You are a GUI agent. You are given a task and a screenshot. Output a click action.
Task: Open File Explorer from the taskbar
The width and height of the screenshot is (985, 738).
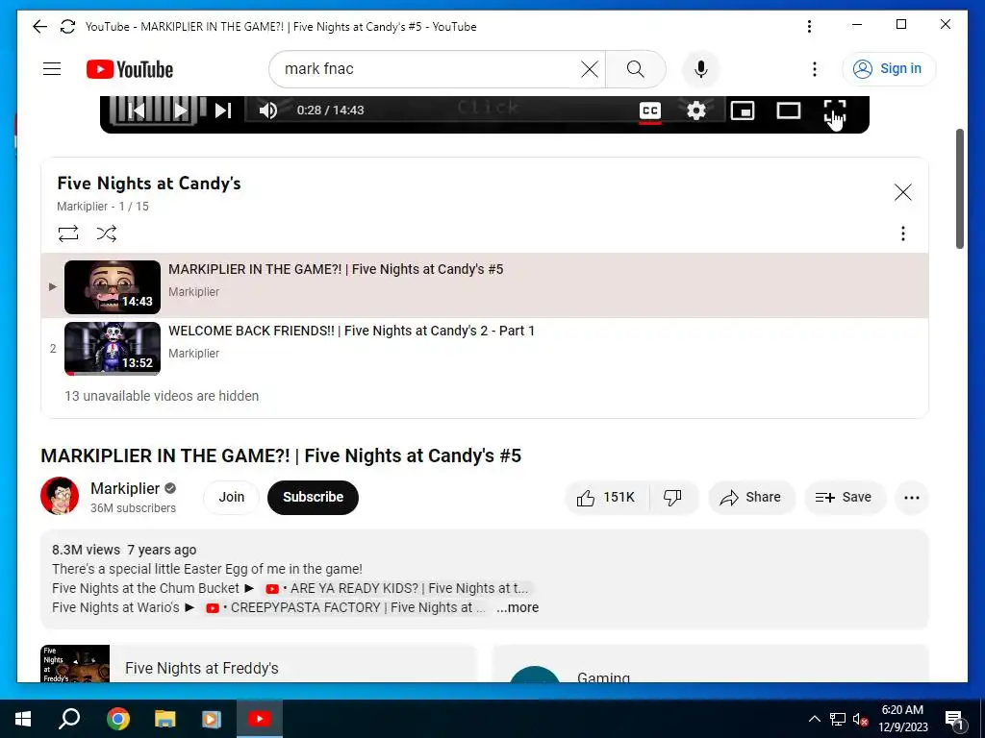click(164, 719)
